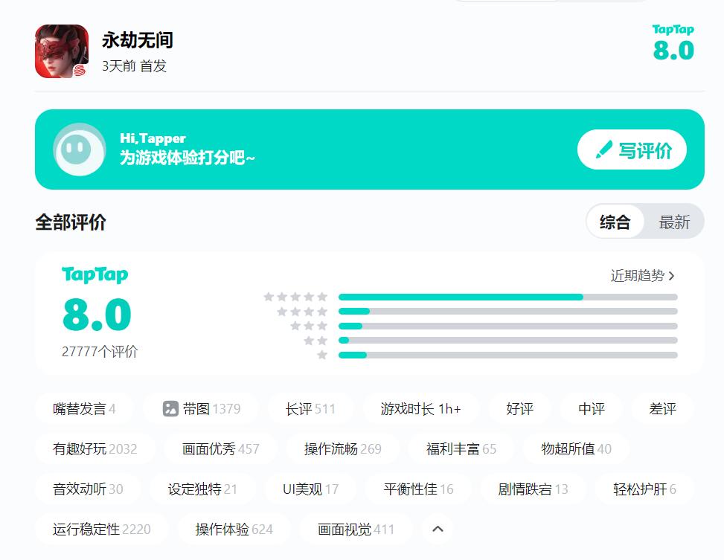Open the 游戏时长 1h+ filter
Image resolution: width=724 pixels, height=560 pixels.
(420, 408)
